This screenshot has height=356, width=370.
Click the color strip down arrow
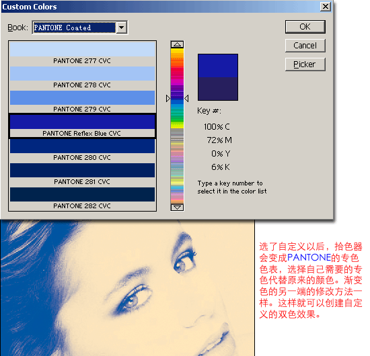tap(177, 208)
